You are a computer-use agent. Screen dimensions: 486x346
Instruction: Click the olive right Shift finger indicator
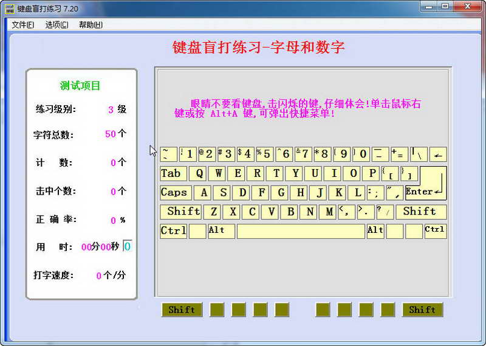(x=422, y=310)
